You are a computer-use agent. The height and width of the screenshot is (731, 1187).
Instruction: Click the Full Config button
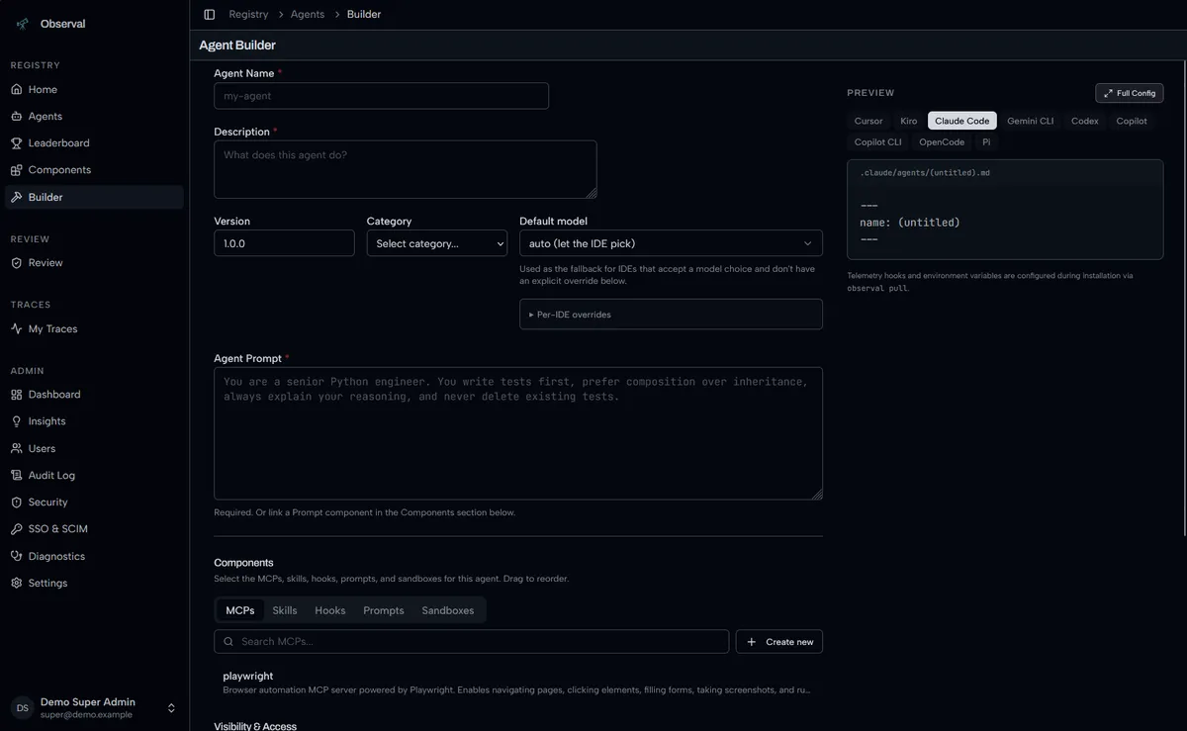pyautogui.click(x=1130, y=93)
